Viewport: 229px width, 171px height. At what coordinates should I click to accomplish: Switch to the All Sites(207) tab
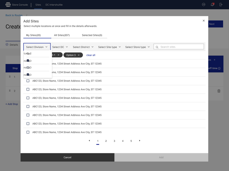(62, 35)
